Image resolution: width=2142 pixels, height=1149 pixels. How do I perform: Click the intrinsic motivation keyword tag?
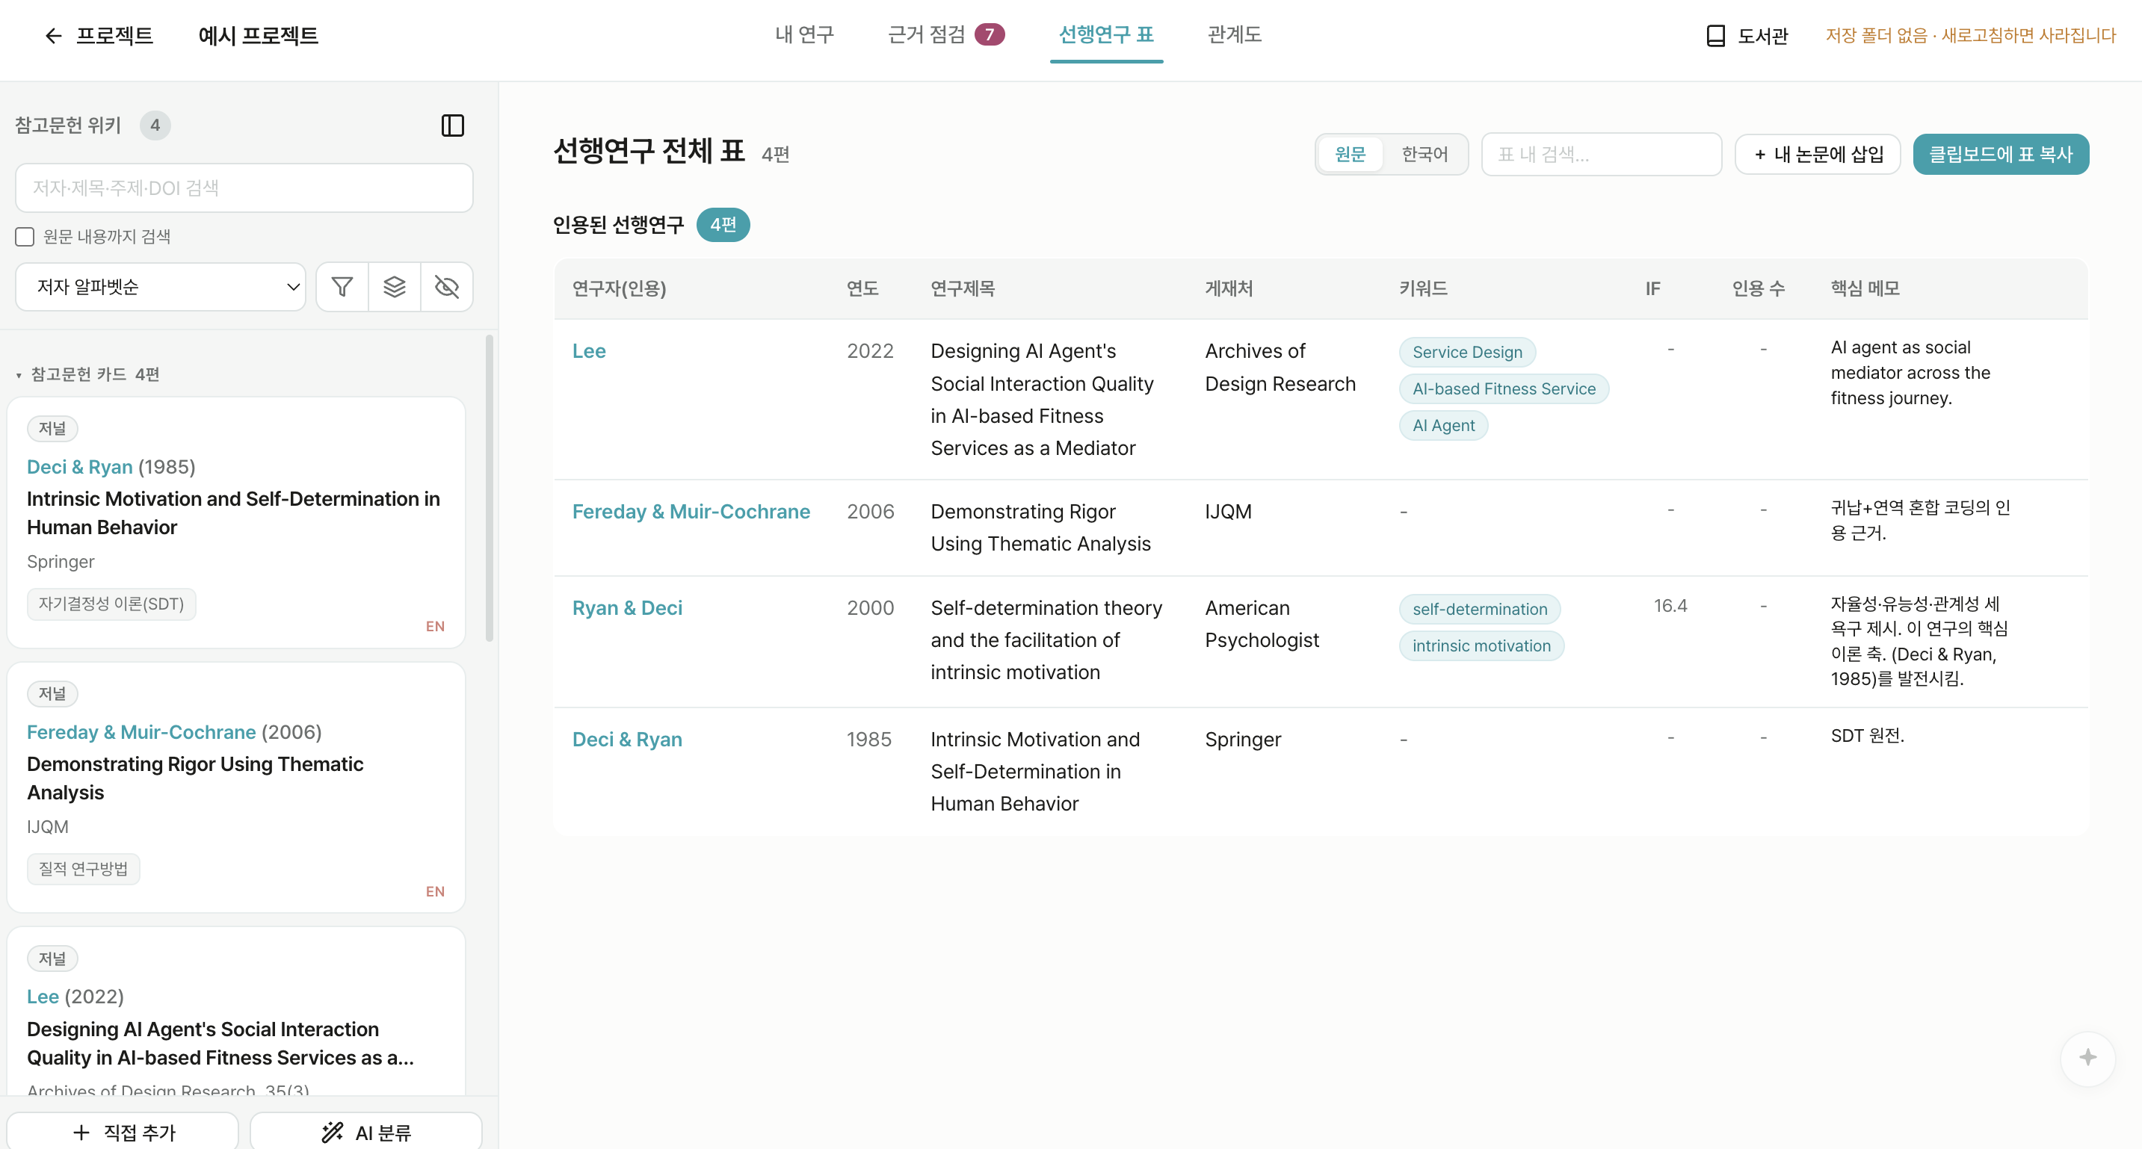(1481, 646)
